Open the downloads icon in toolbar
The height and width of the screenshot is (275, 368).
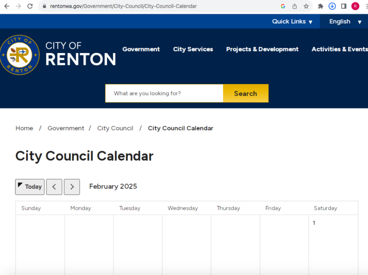tap(332, 6)
